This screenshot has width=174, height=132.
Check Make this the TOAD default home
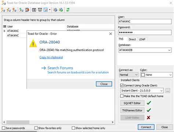[122, 96]
